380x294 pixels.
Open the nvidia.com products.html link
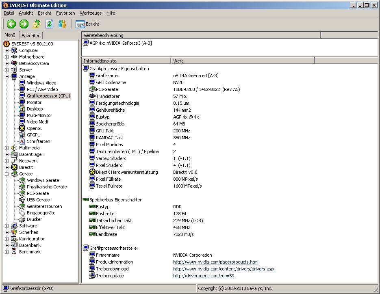[x=216, y=262]
